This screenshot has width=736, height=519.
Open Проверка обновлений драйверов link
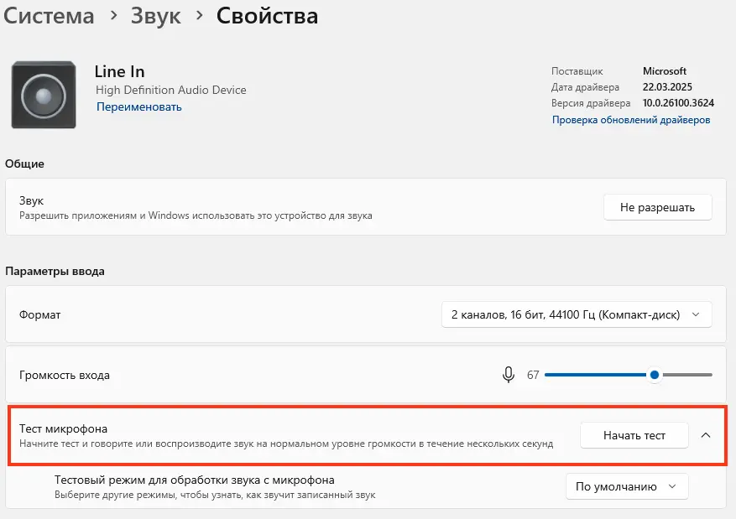pos(631,120)
